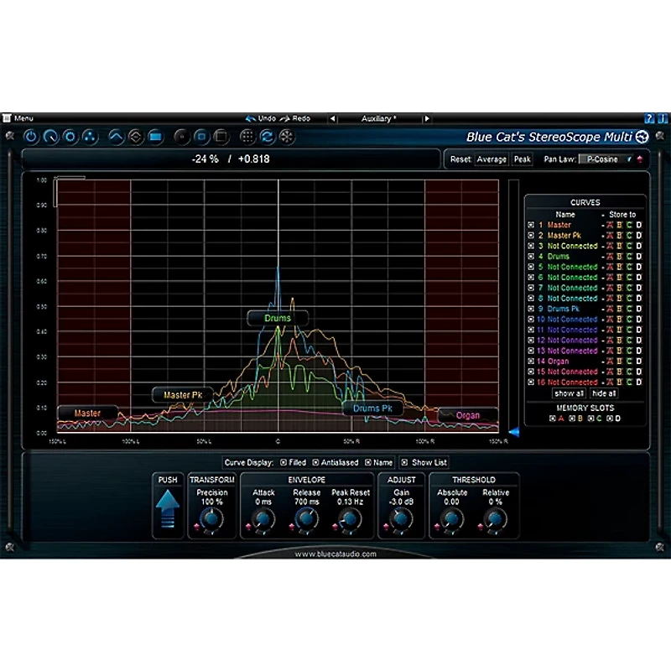The height and width of the screenshot is (671, 671).
Task: Click the power bypass icon in toolbar
Action: [31, 136]
